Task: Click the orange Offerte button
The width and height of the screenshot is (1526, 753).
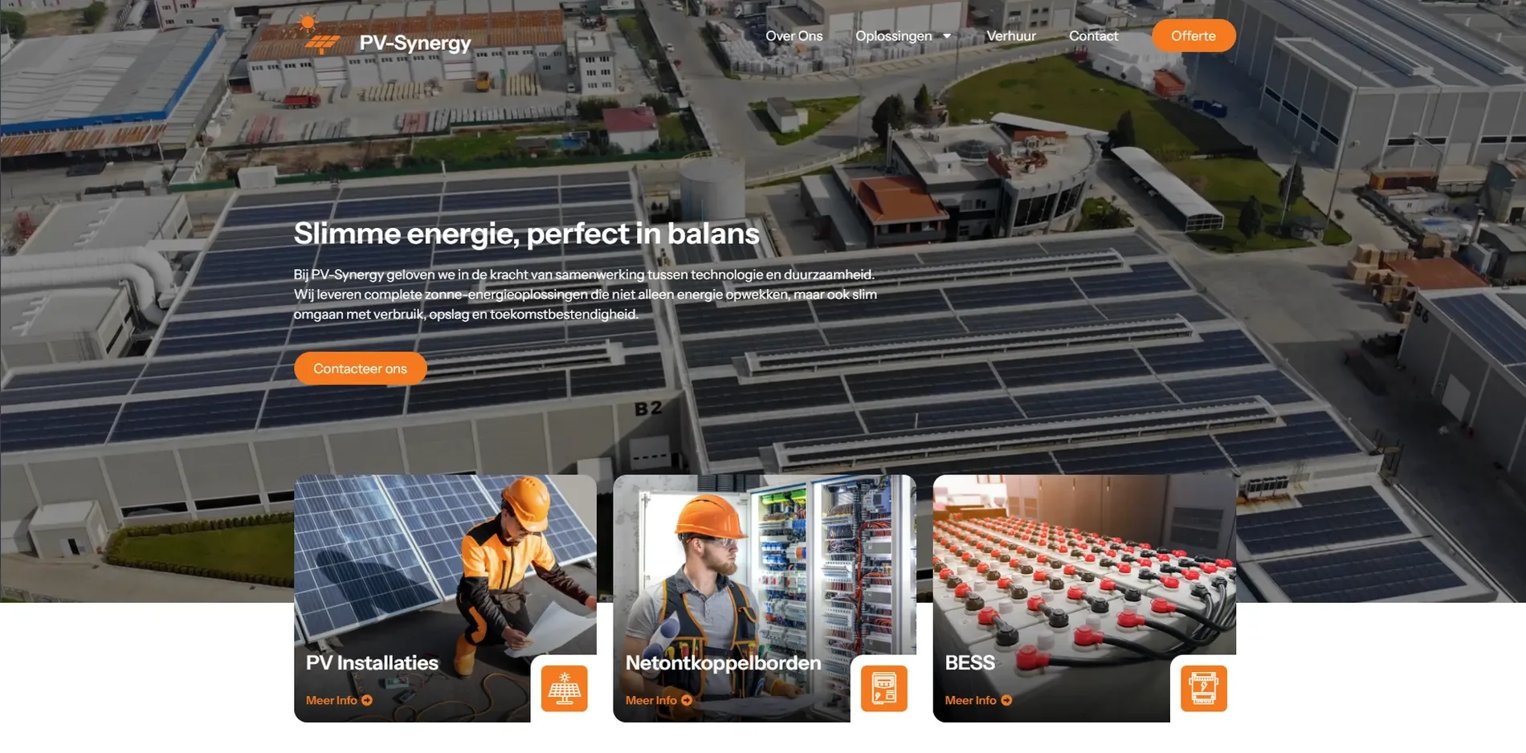Action: (1193, 35)
